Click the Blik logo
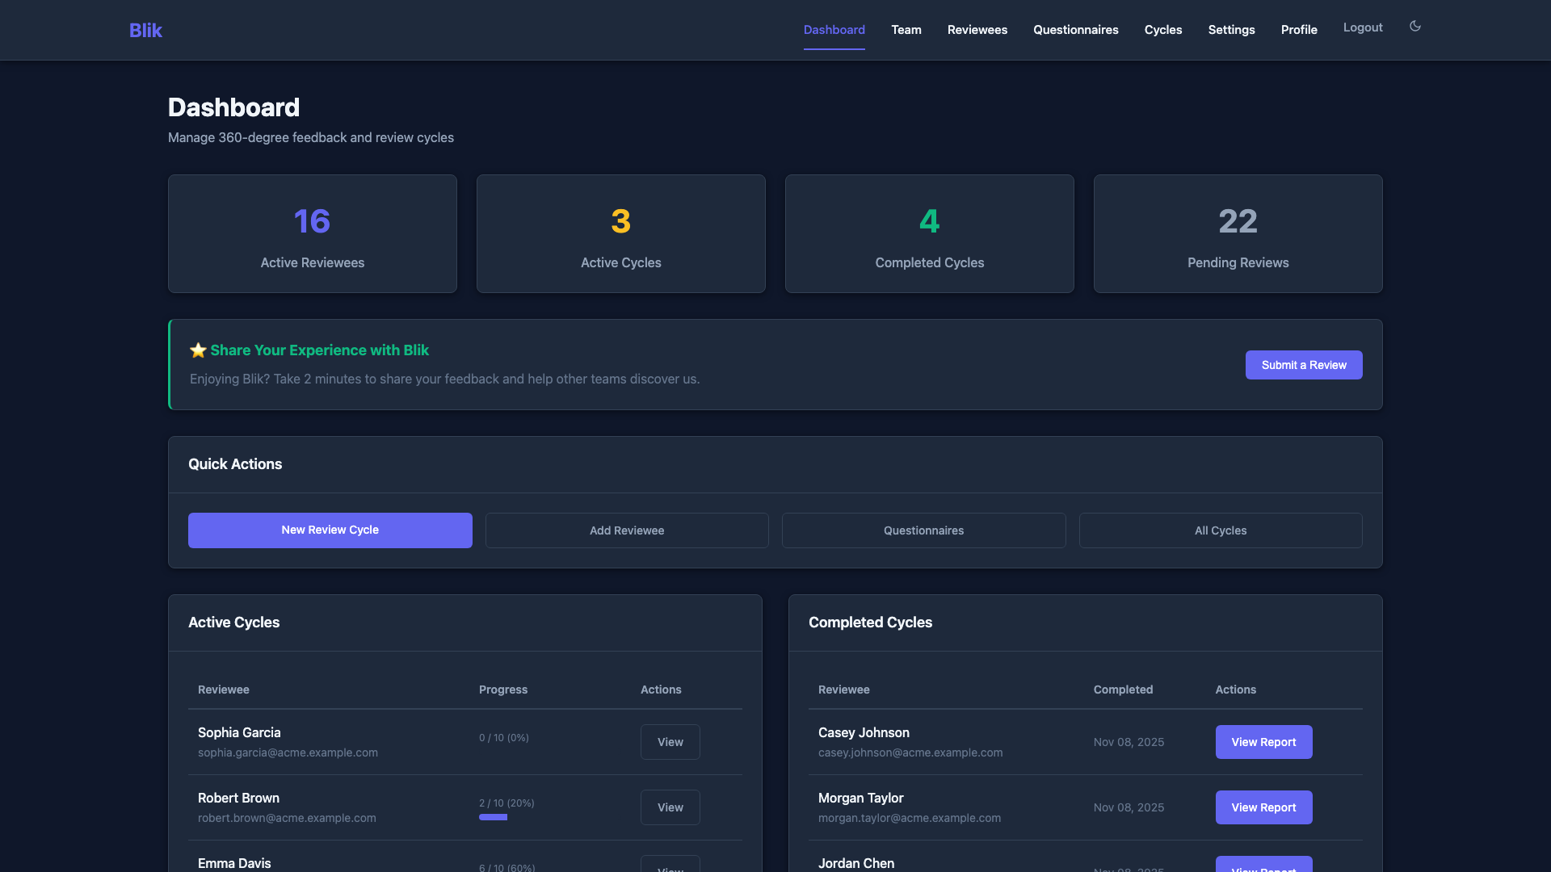 [x=145, y=30]
